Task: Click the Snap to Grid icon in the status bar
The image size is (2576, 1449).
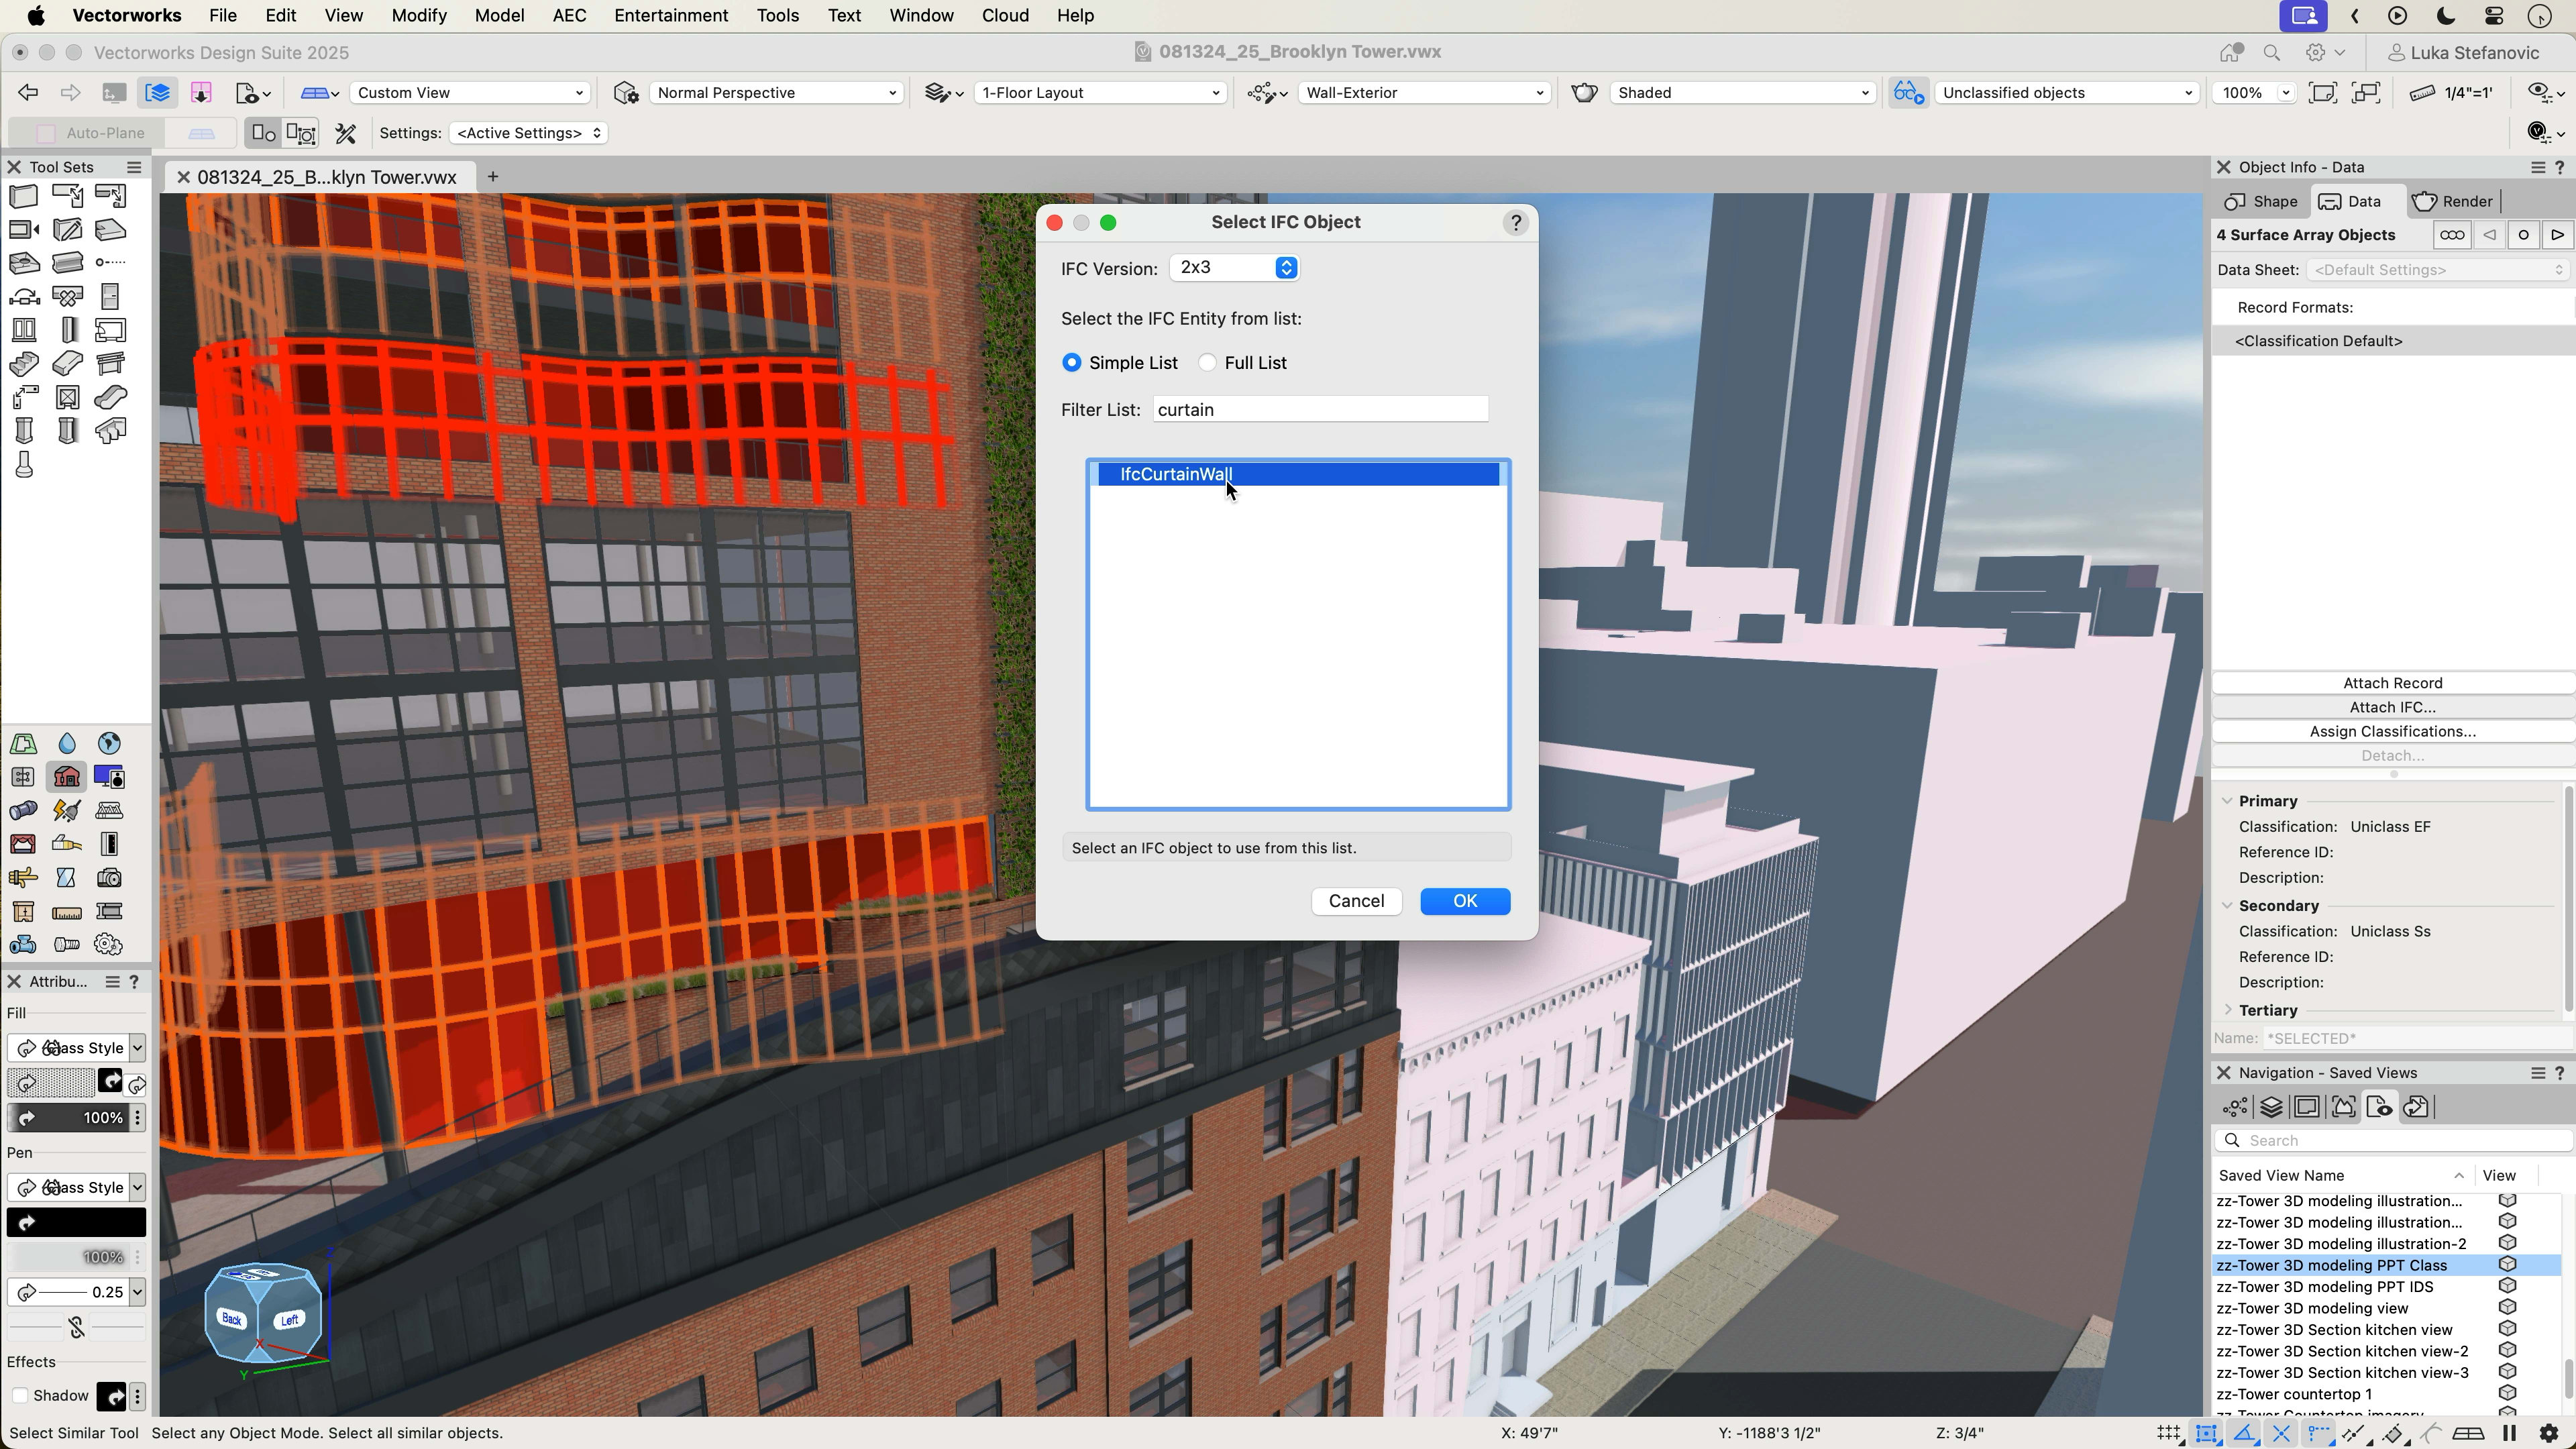Action: pos(2168,1434)
